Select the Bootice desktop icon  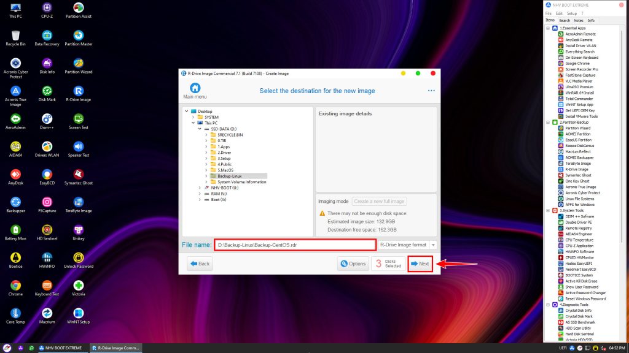15,260
